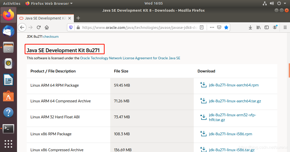Toggle reader view icon in address bar
Image resolution: width=290 pixels, height=152 pixels.
(x=202, y=27)
